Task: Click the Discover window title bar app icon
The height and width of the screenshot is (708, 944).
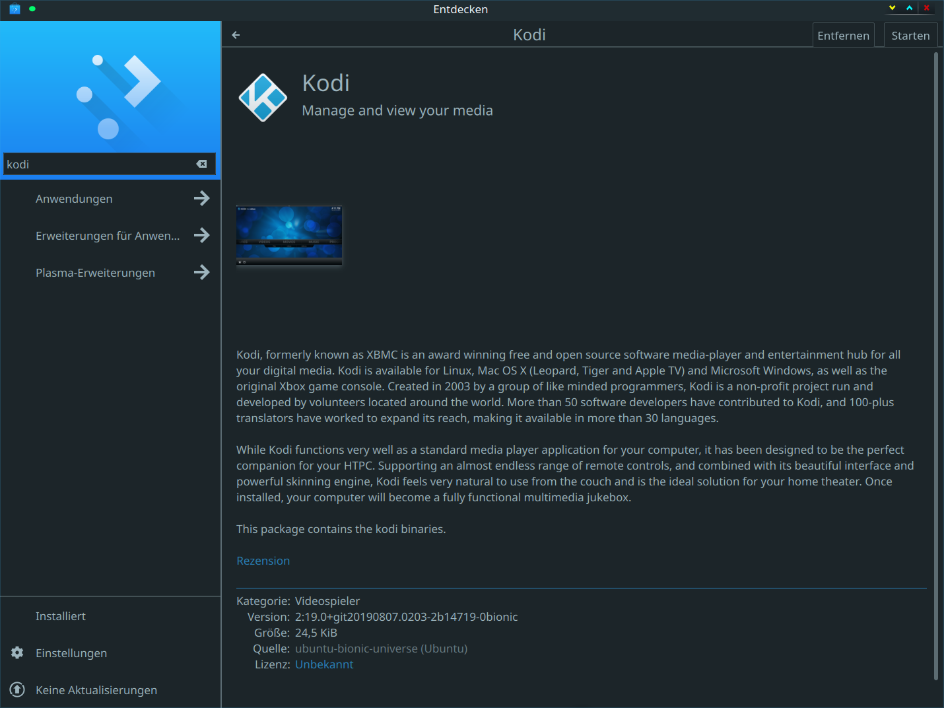Action: click(15, 9)
